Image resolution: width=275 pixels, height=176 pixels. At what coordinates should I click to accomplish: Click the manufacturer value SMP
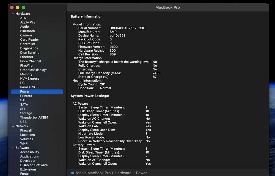tap(113, 32)
